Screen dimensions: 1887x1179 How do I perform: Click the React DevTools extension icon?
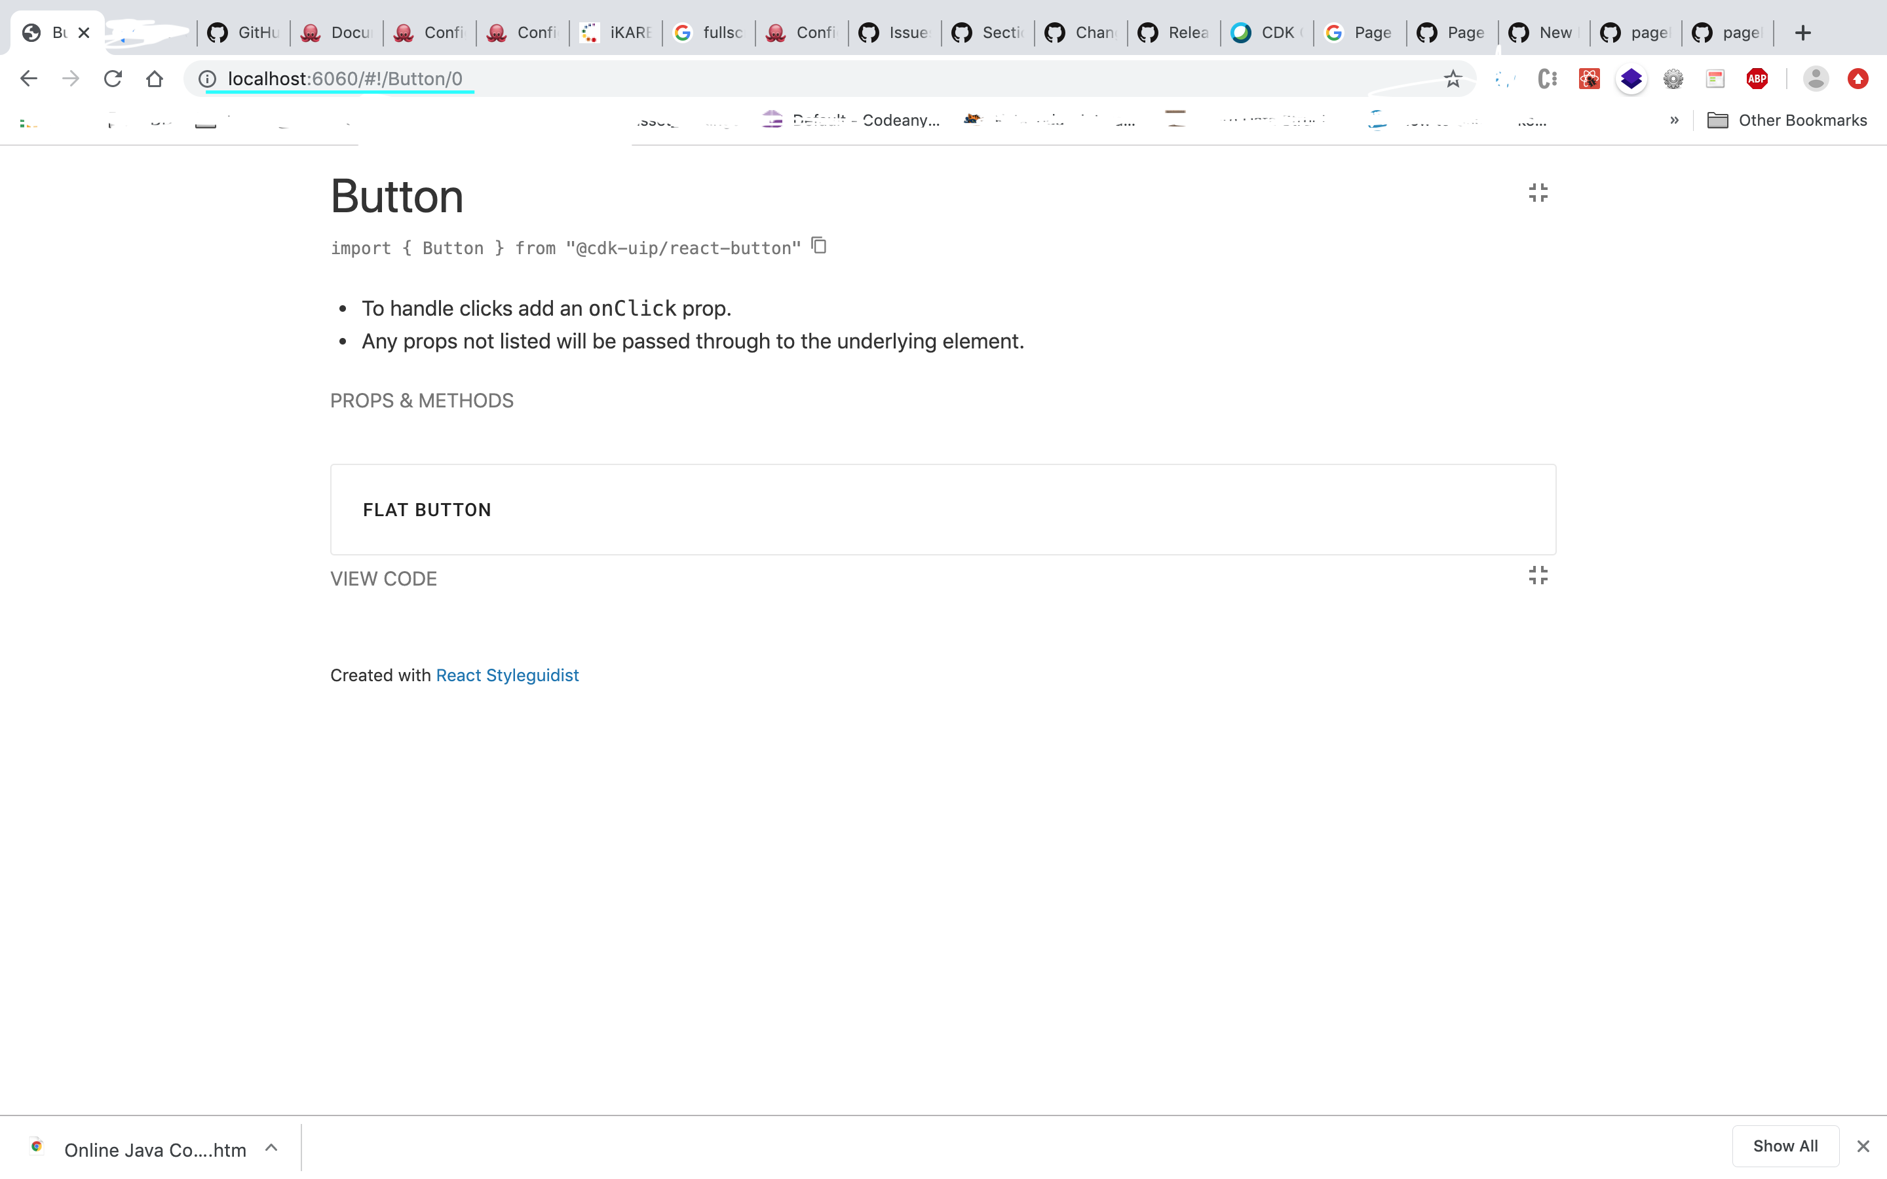pos(1589,79)
